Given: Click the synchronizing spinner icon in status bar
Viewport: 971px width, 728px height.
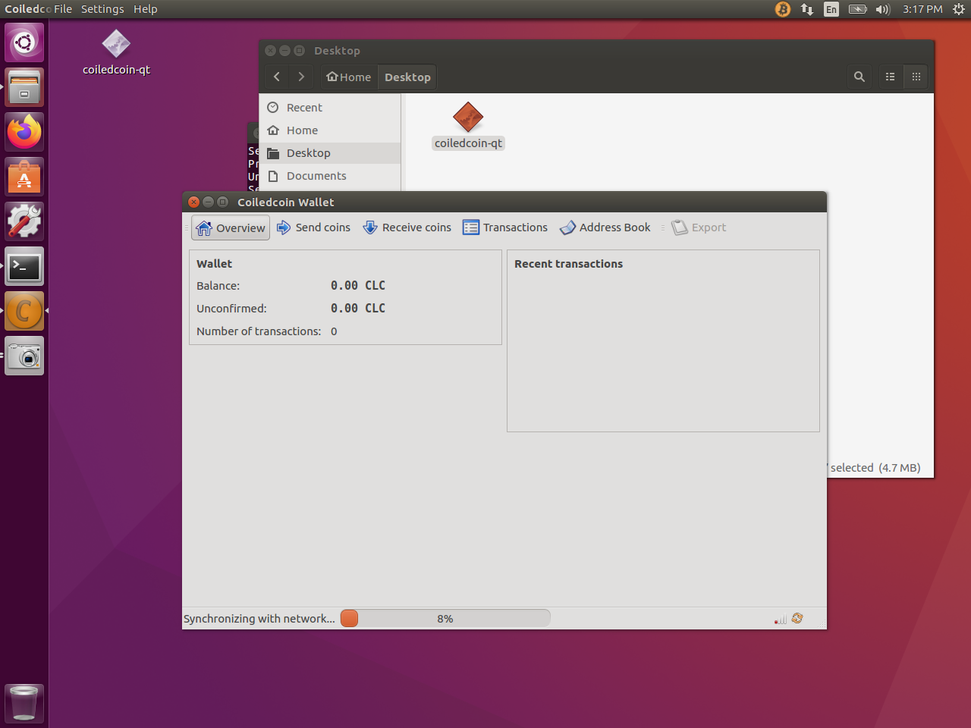Looking at the screenshot, I should point(797,619).
